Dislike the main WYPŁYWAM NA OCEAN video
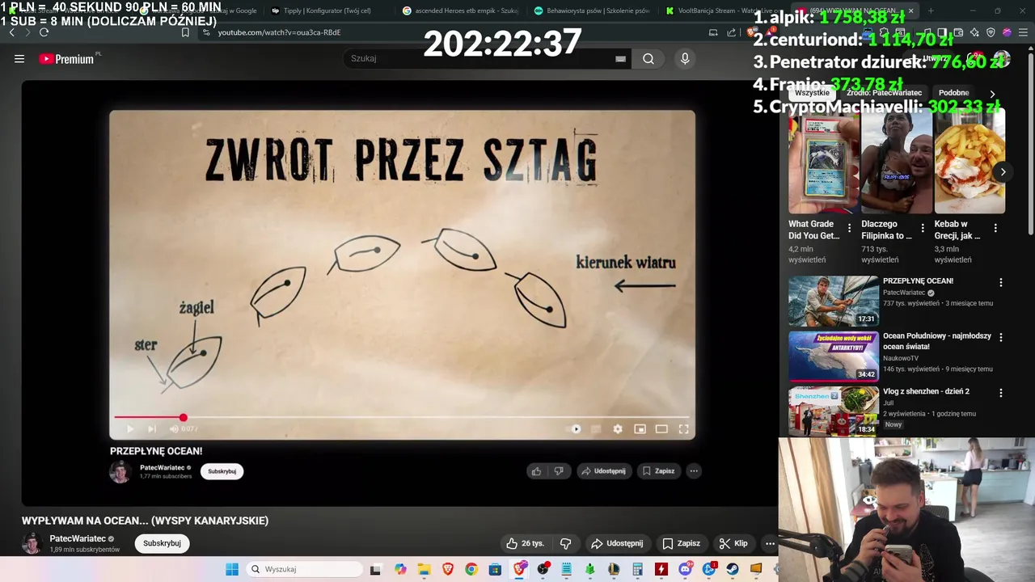This screenshot has height=582, width=1035. point(565,543)
